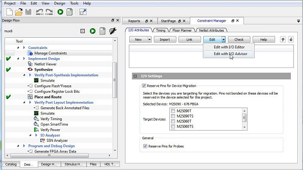
Task: Click move-up arrow button in Constraint Manager
Action: pos(283,39)
